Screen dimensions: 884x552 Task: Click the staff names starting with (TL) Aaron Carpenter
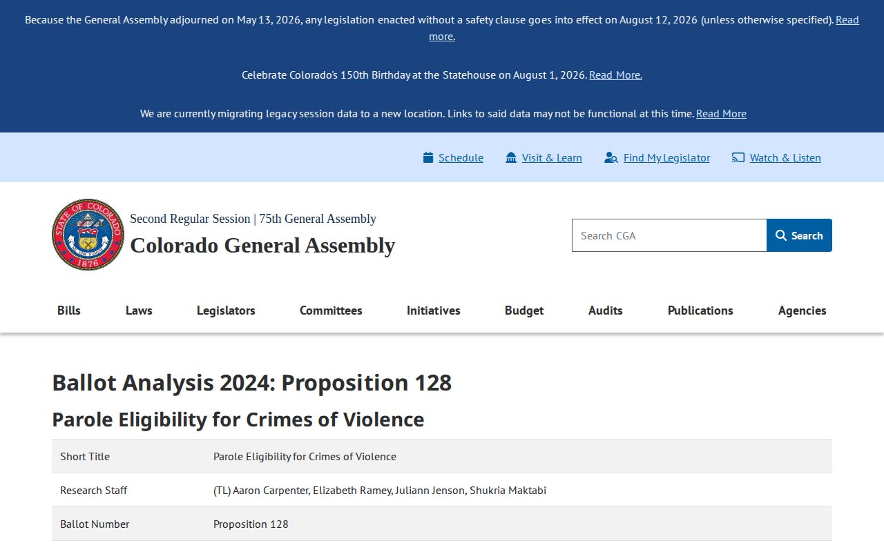click(380, 490)
